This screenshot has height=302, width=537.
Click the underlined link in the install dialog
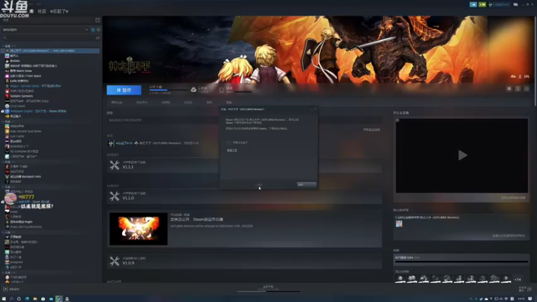pyautogui.click(x=232, y=150)
